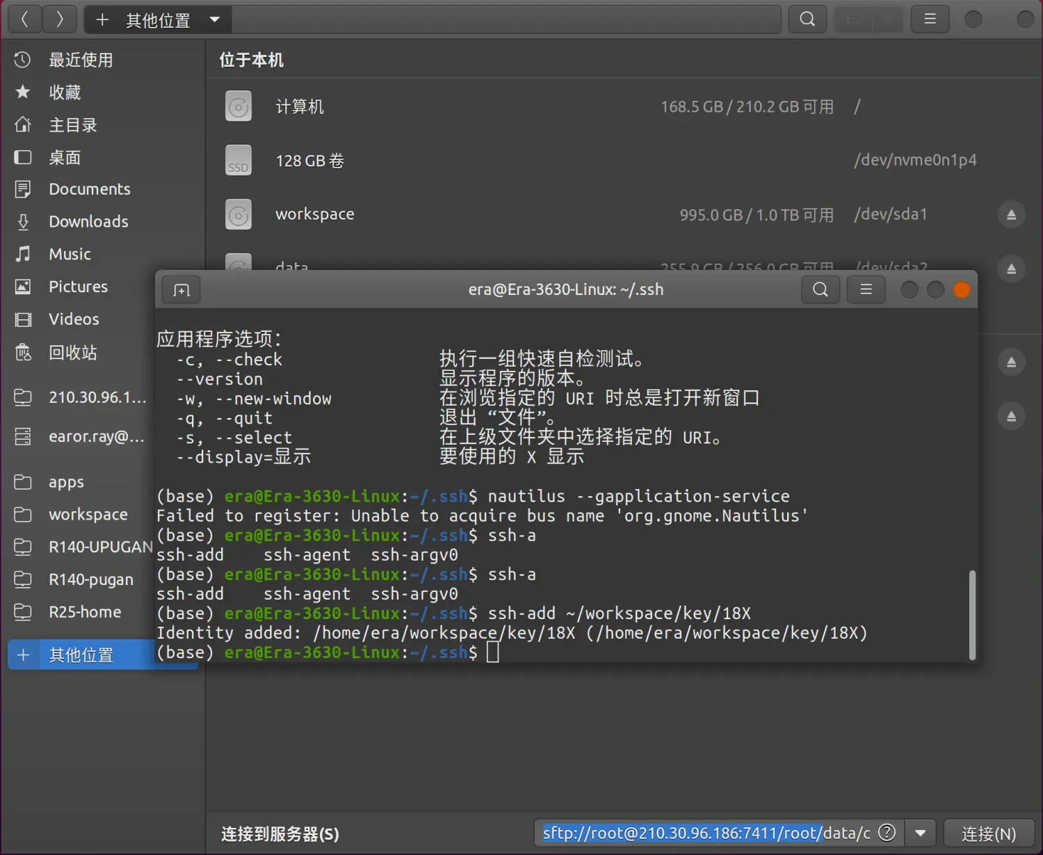Select Downloads in the sidebar

(x=88, y=222)
